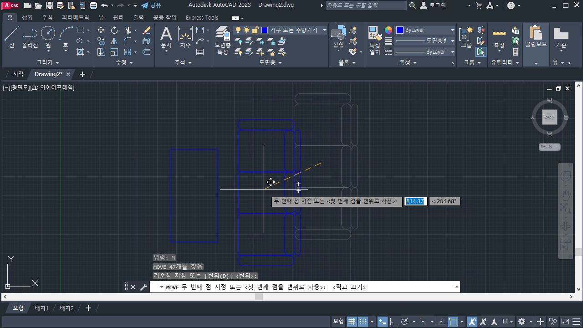Screen dimensions: 583x328
Task: Switch to the Start (시작) file tab
Action: (x=18, y=74)
